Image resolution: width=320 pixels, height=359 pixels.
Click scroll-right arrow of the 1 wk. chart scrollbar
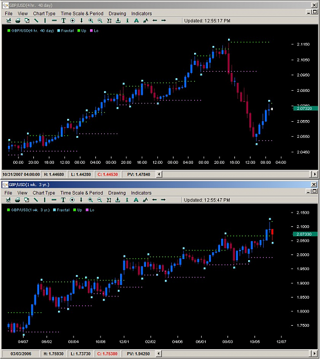[315, 353]
